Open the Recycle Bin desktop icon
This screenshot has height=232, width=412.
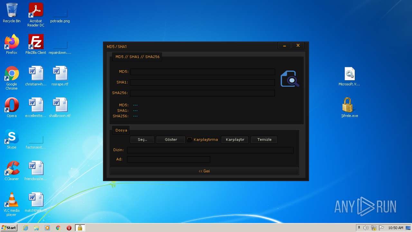tap(12, 13)
